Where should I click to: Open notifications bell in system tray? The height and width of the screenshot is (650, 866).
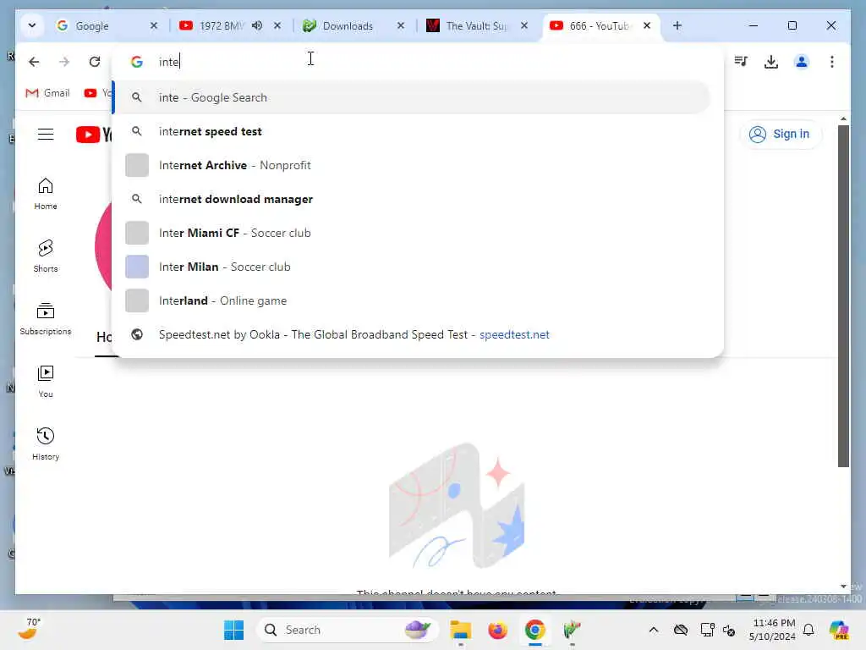[808, 630]
